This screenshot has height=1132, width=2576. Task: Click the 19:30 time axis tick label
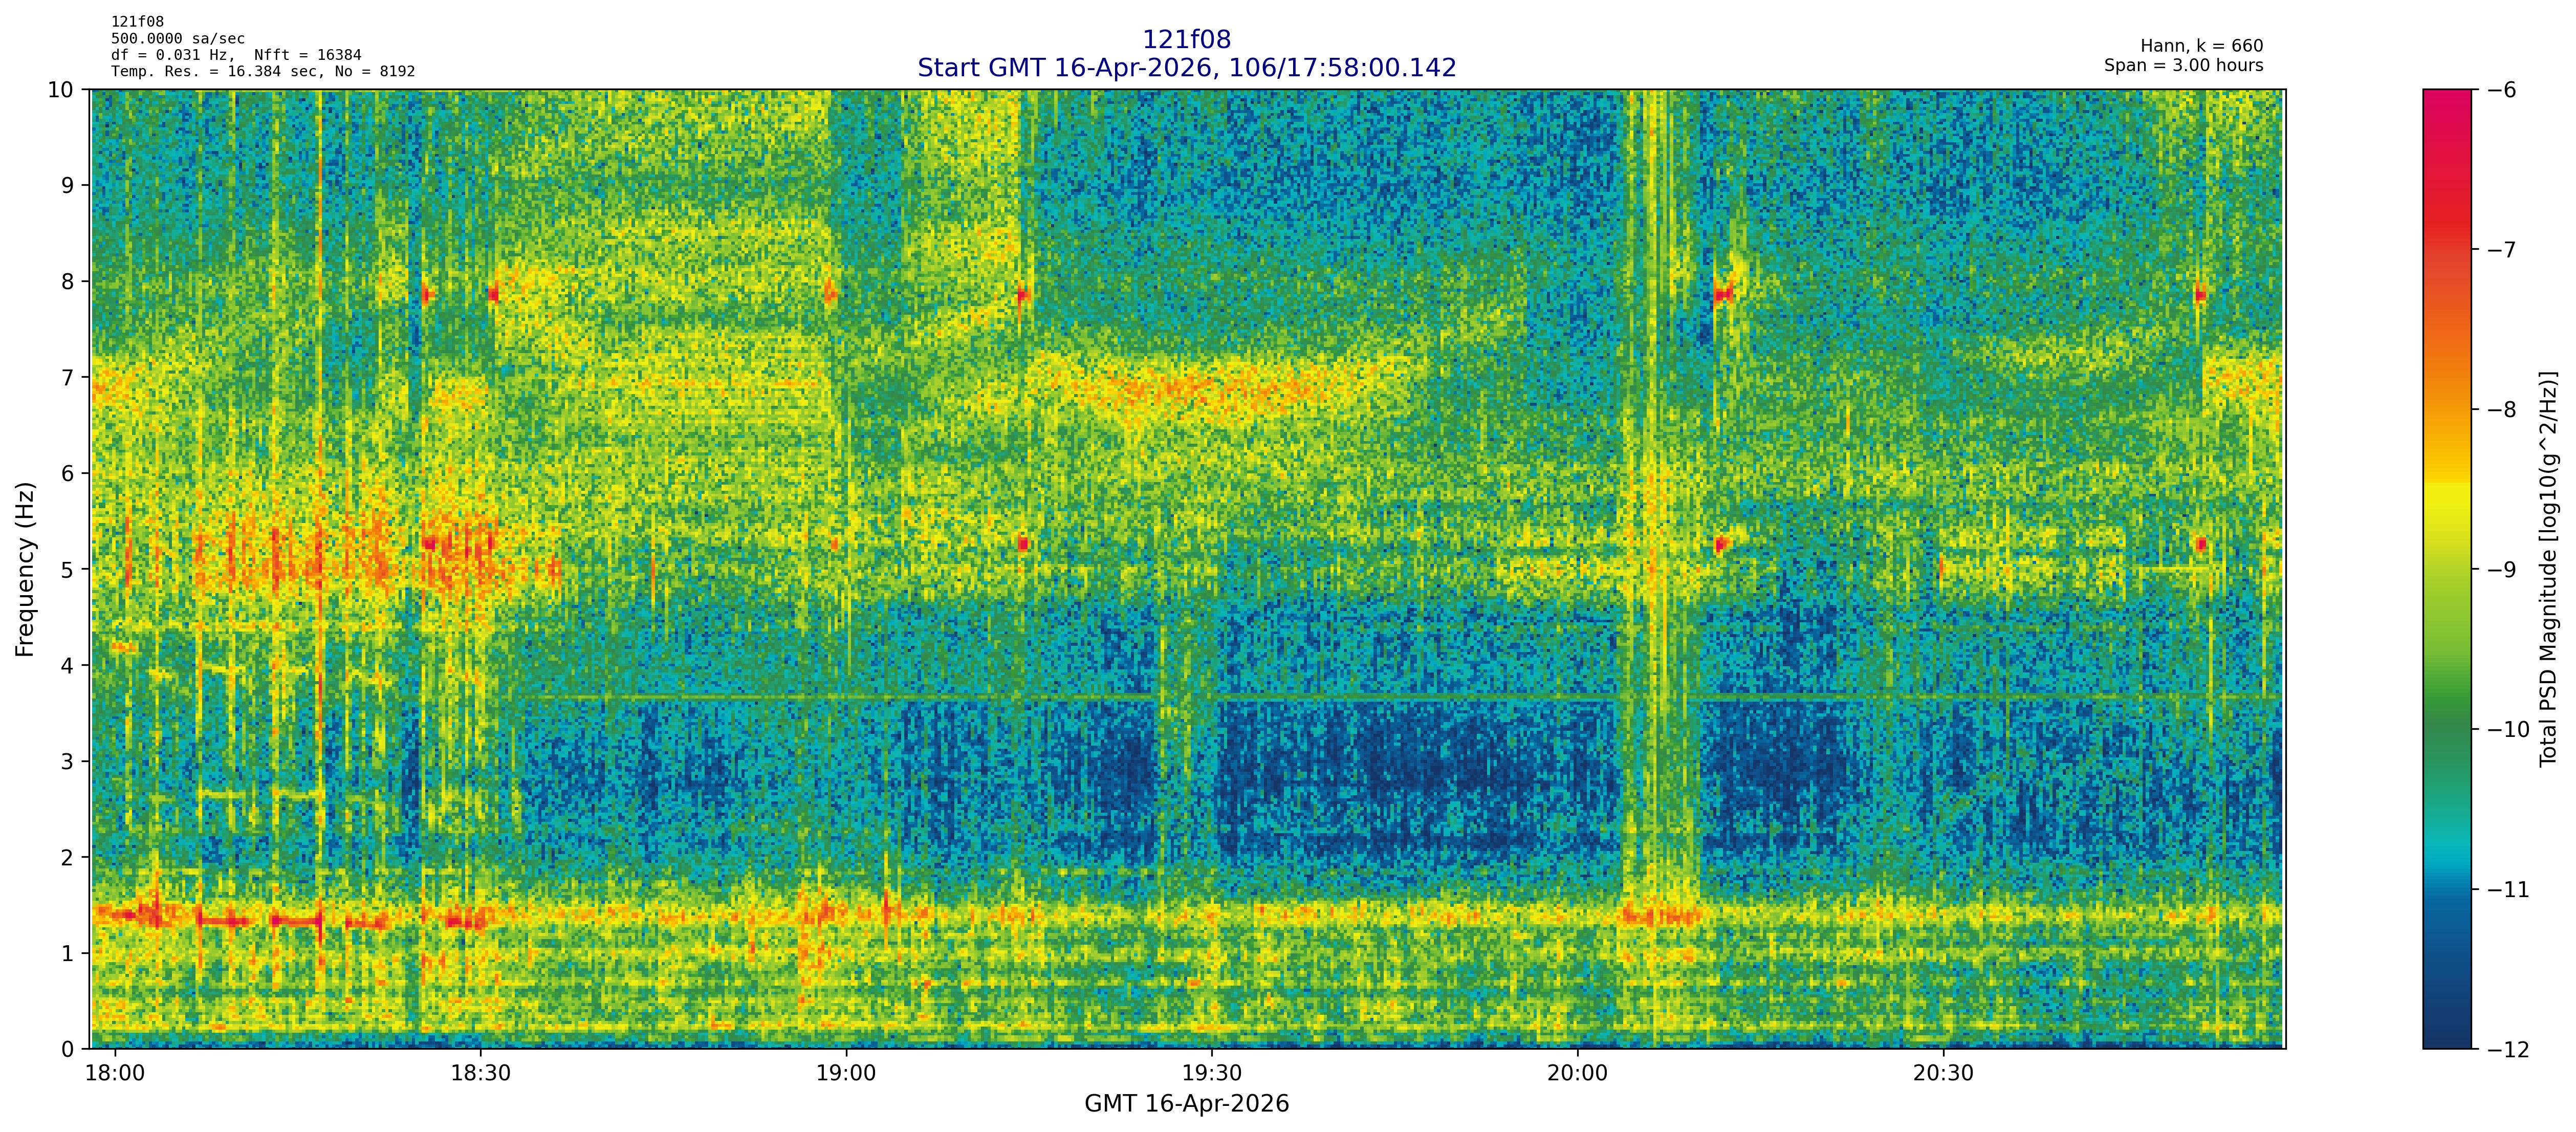[x=1211, y=1074]
